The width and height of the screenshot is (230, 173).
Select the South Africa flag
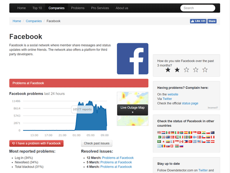click(x=181, y=133)
